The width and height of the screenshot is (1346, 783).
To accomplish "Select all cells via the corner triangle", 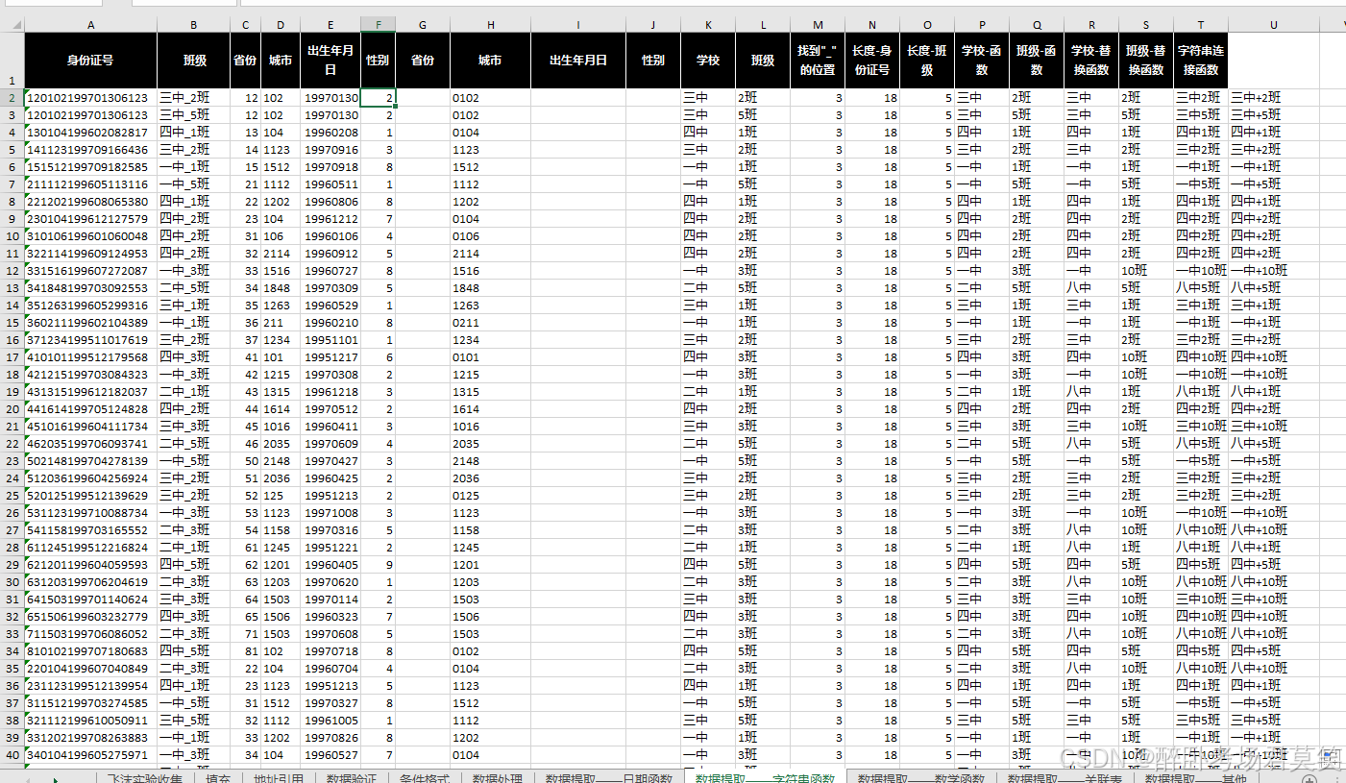I will click(x=12, y=24).
